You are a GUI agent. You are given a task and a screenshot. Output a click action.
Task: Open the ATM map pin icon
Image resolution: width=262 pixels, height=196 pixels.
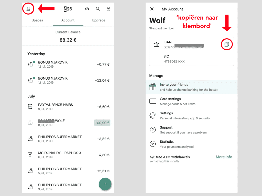pos(108,9)
